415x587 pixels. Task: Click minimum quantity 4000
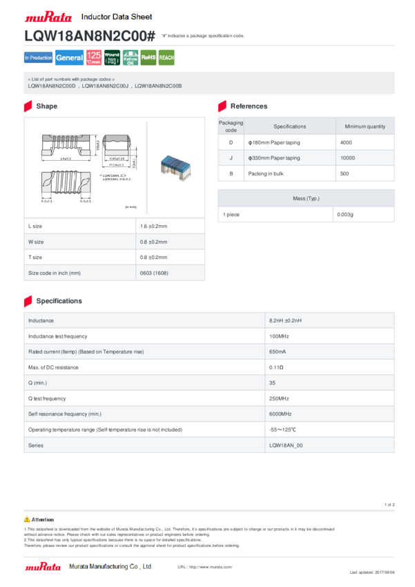346,143
